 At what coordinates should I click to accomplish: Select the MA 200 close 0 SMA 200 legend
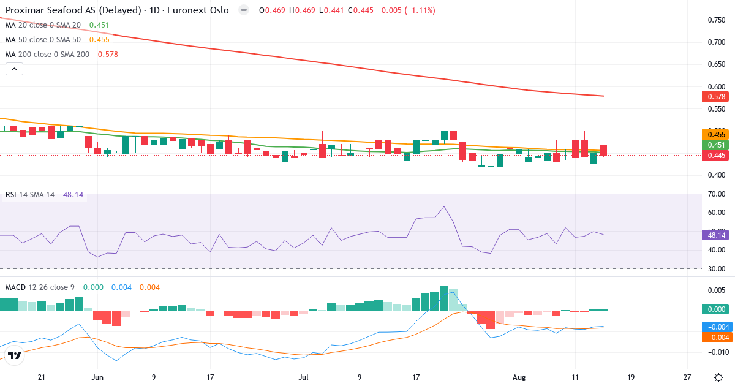[x=47, y=55]
